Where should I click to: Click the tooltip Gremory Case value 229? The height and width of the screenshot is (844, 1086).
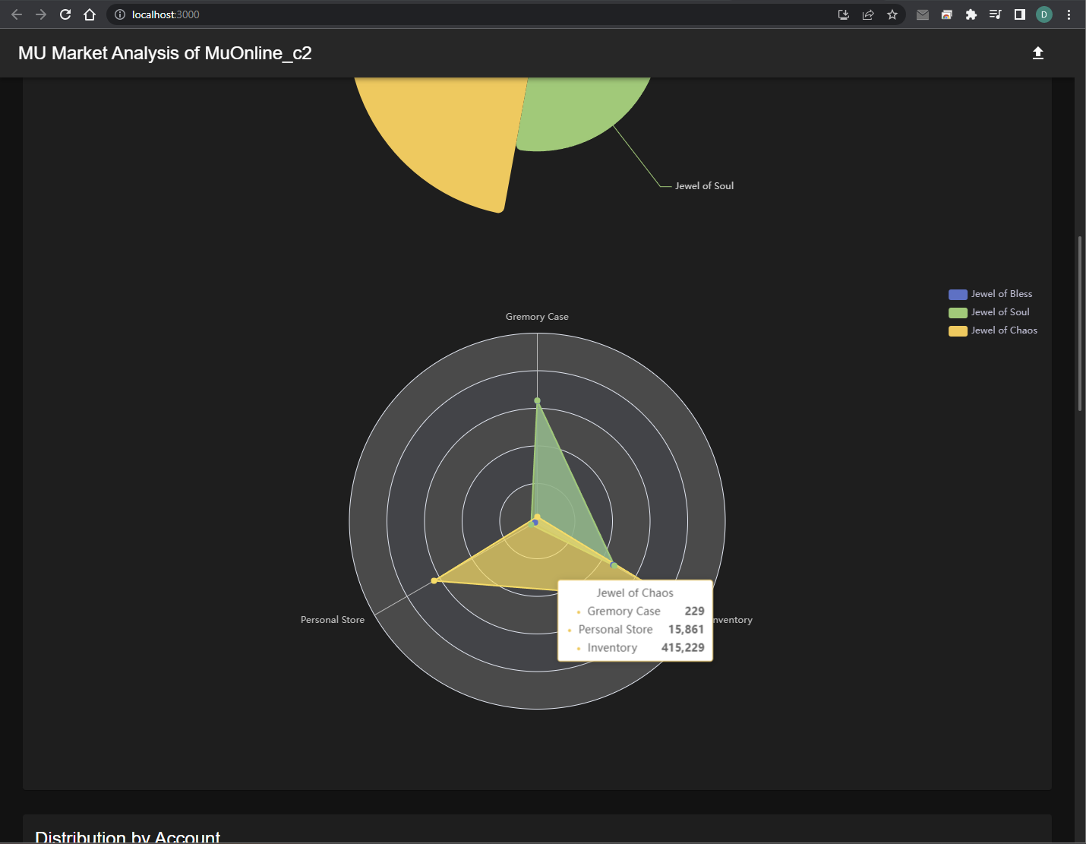(694, 611)
